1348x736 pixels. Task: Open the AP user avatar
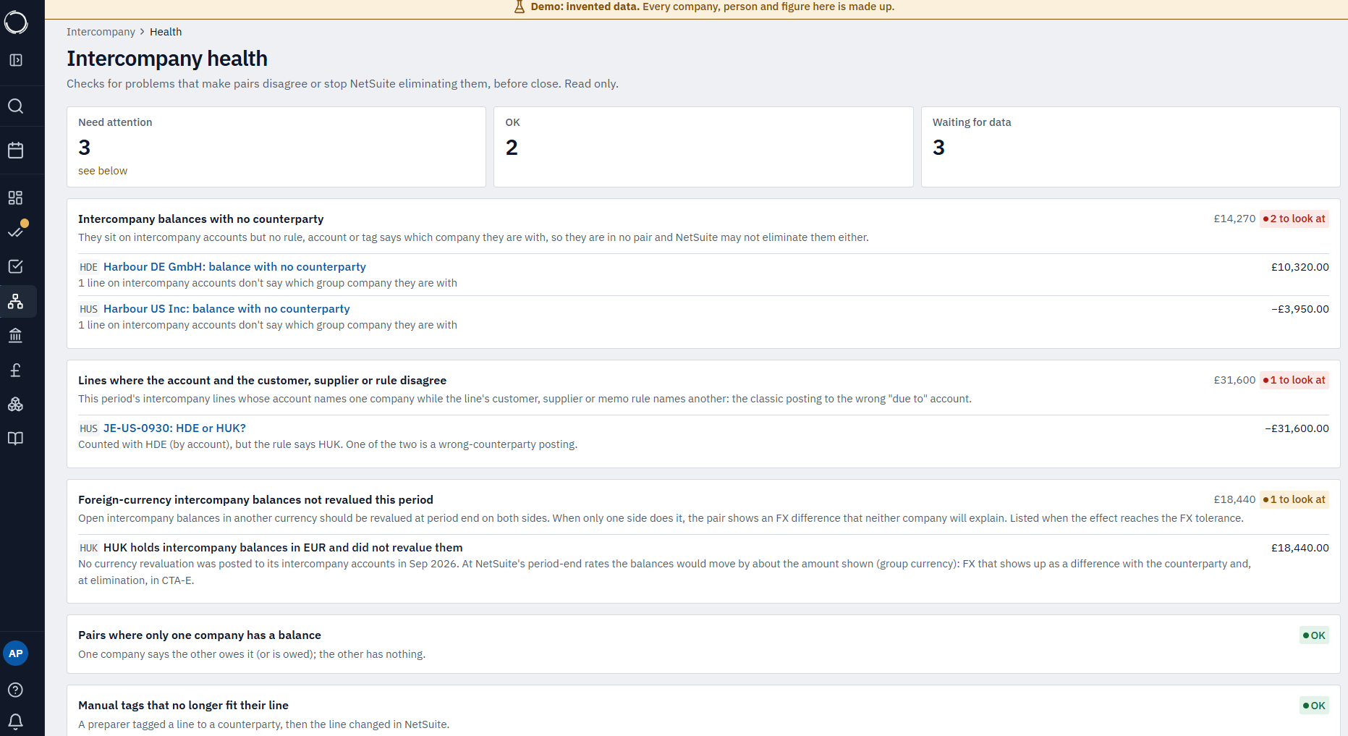click(16, 653)
